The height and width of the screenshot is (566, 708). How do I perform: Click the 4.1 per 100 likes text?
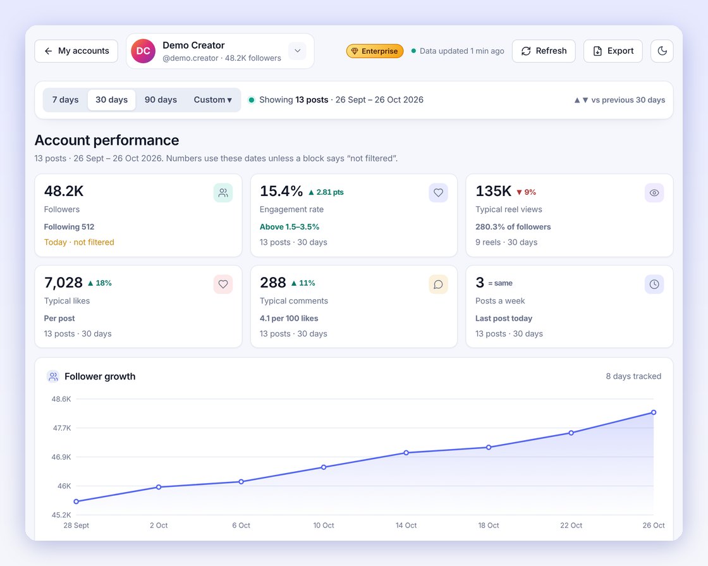tap(289, 319)
